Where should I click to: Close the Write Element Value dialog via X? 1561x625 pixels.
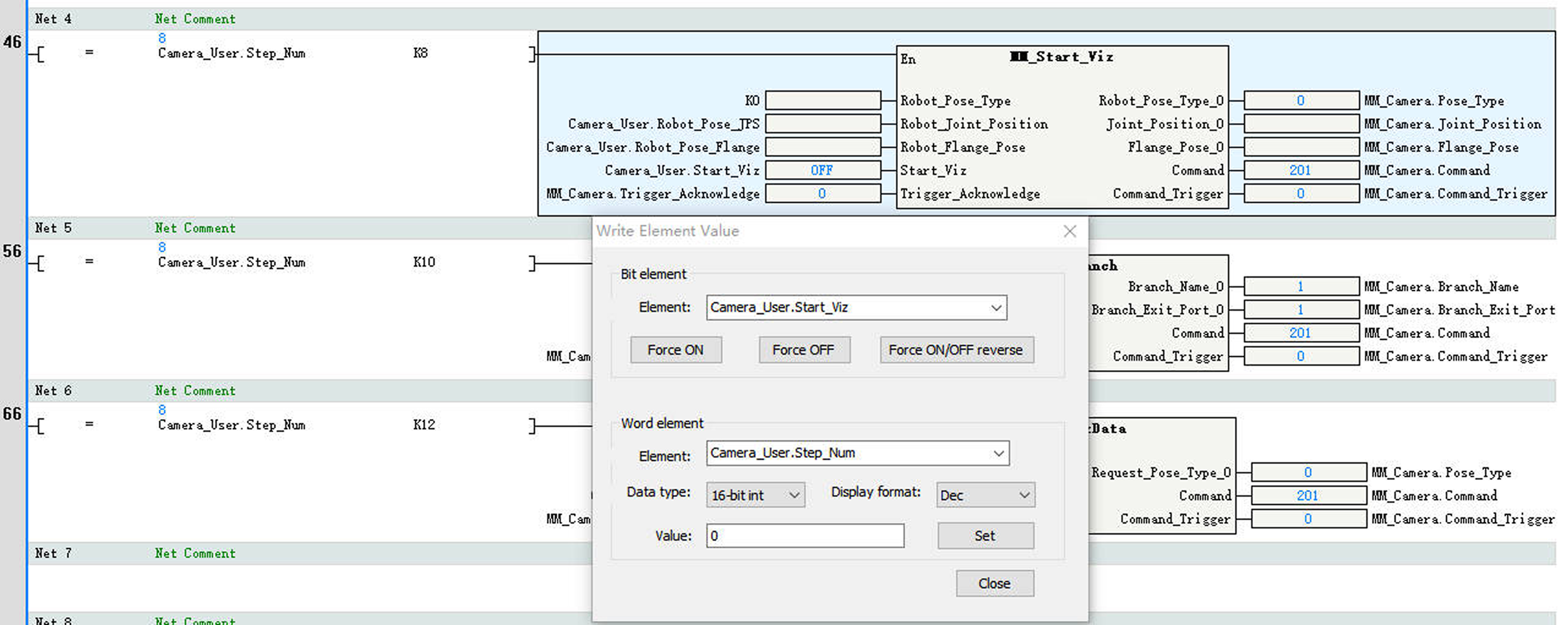tap(1069, 231)
